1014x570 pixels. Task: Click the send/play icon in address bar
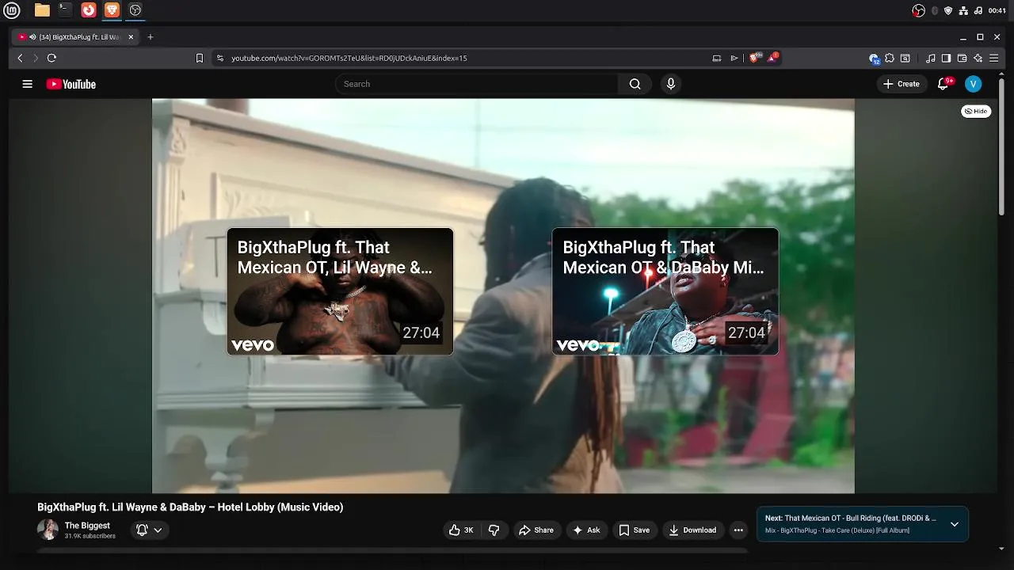point(734,58)
